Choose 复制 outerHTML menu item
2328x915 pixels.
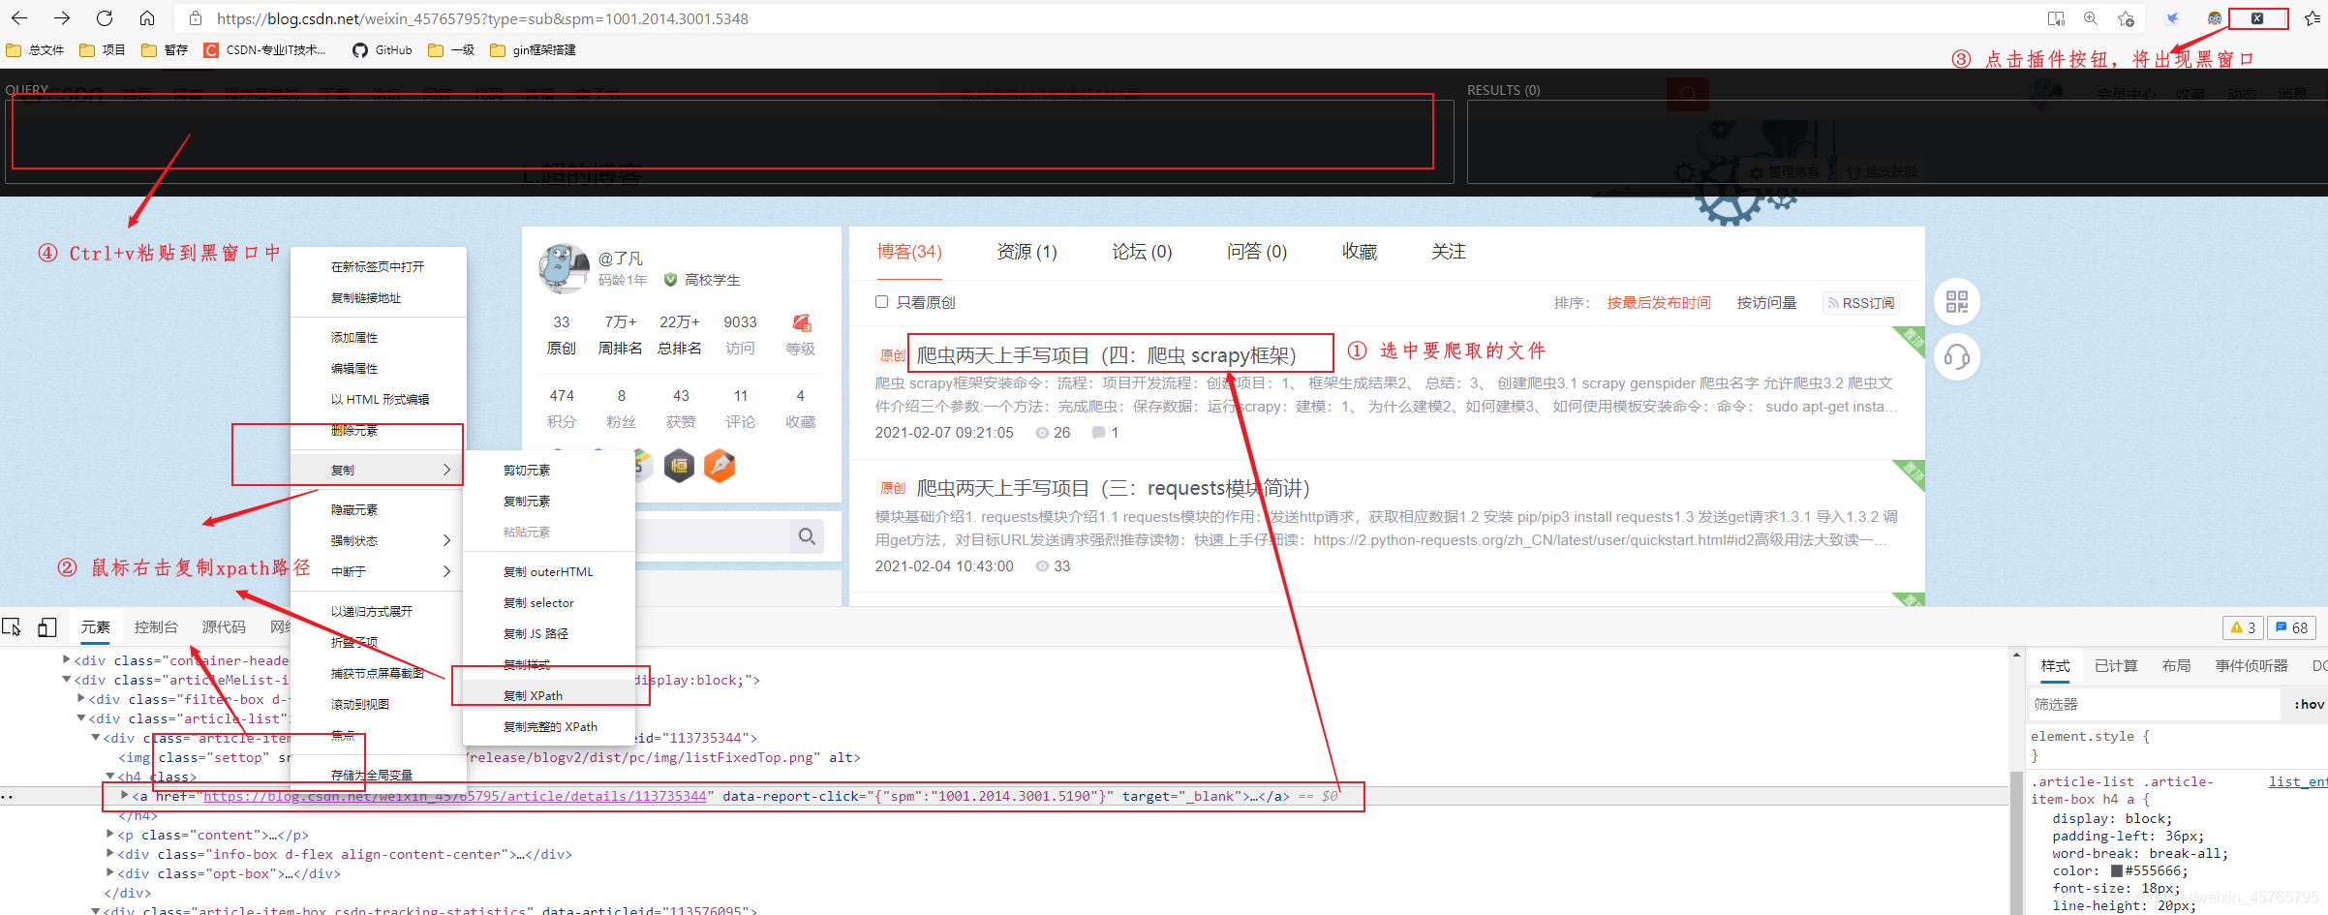point(549,571)
